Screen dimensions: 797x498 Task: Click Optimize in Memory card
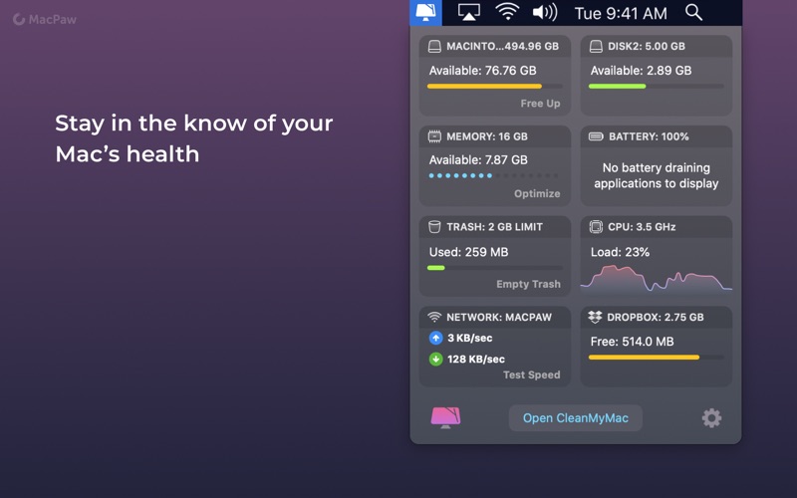(x=537, y=193)
